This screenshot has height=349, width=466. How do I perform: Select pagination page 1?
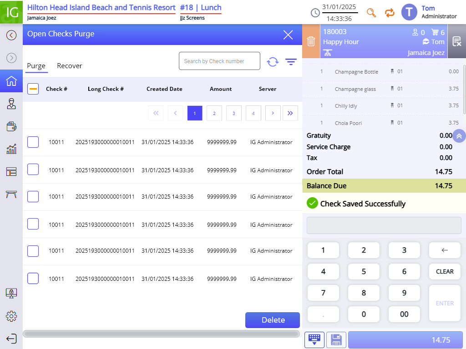[x=195, y=113]
